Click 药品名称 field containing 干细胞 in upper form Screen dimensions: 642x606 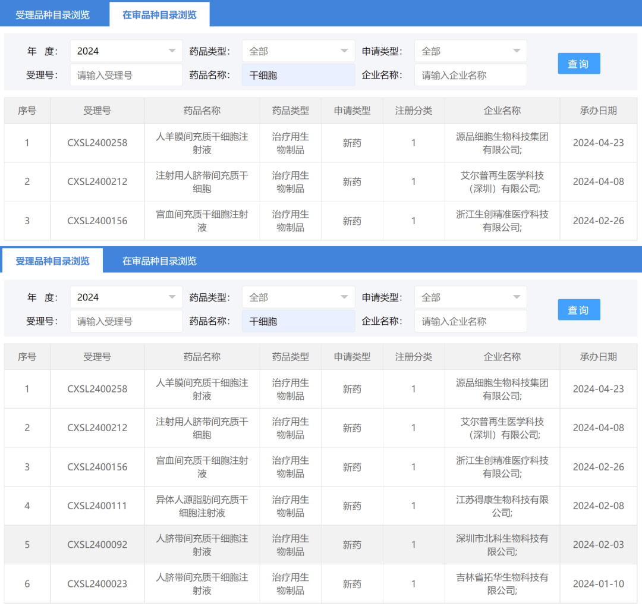point(298,76)
